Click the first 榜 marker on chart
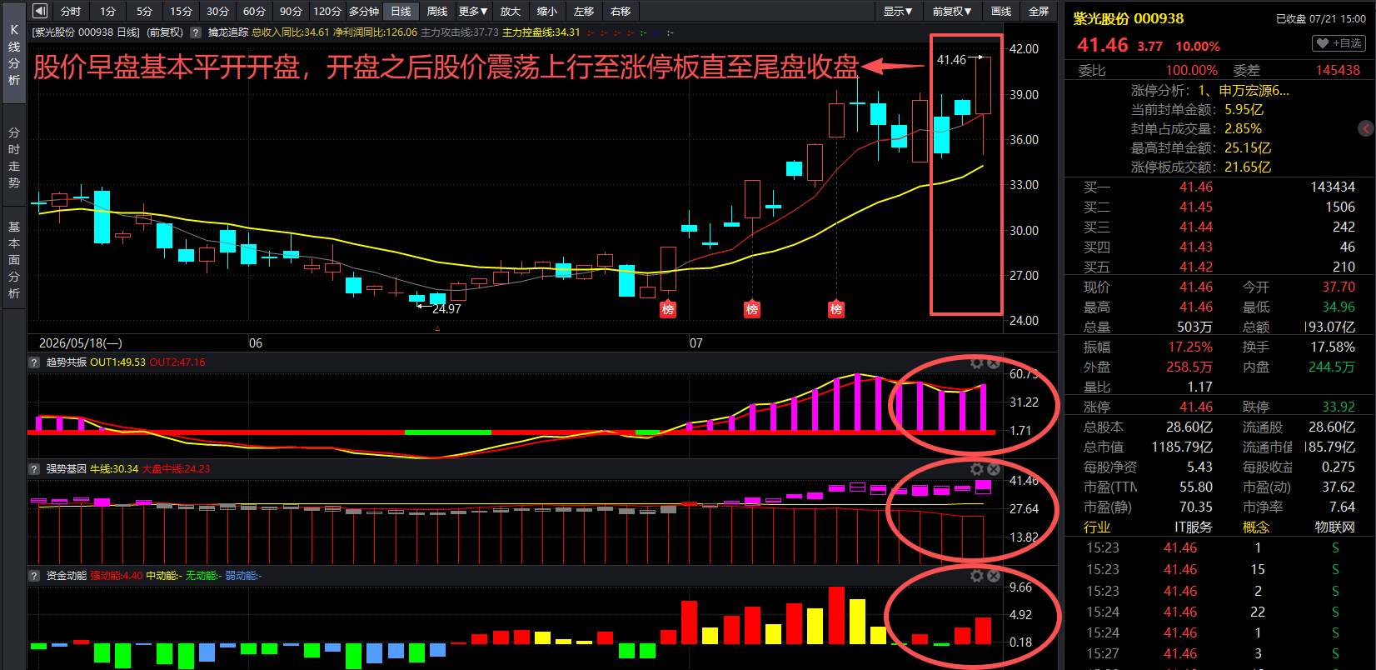Screen dimensions: 1376x670 coord(668,309)
